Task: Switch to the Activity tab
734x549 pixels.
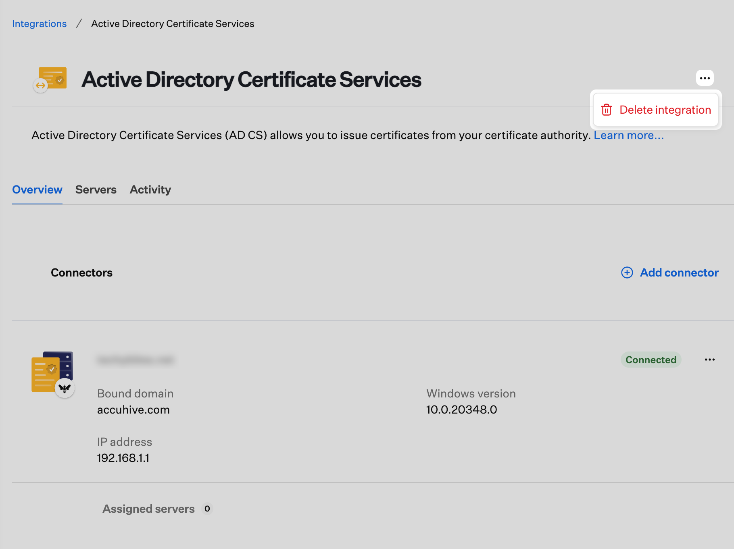Action: (150, 189)
